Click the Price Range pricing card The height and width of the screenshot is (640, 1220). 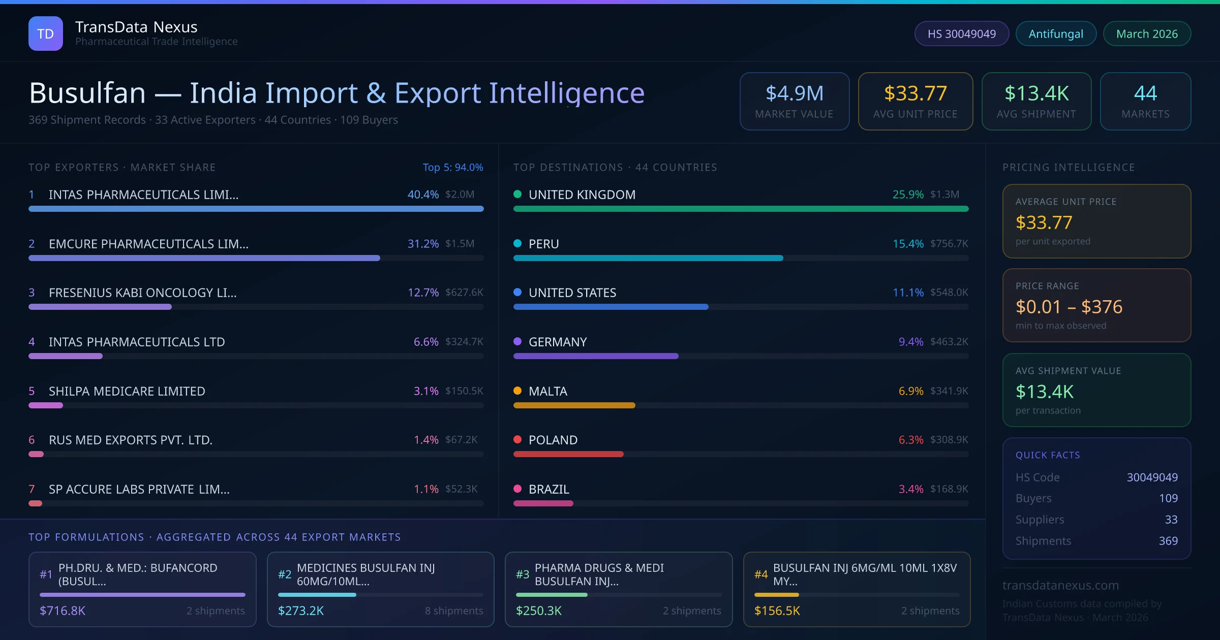coord(1096,305)
